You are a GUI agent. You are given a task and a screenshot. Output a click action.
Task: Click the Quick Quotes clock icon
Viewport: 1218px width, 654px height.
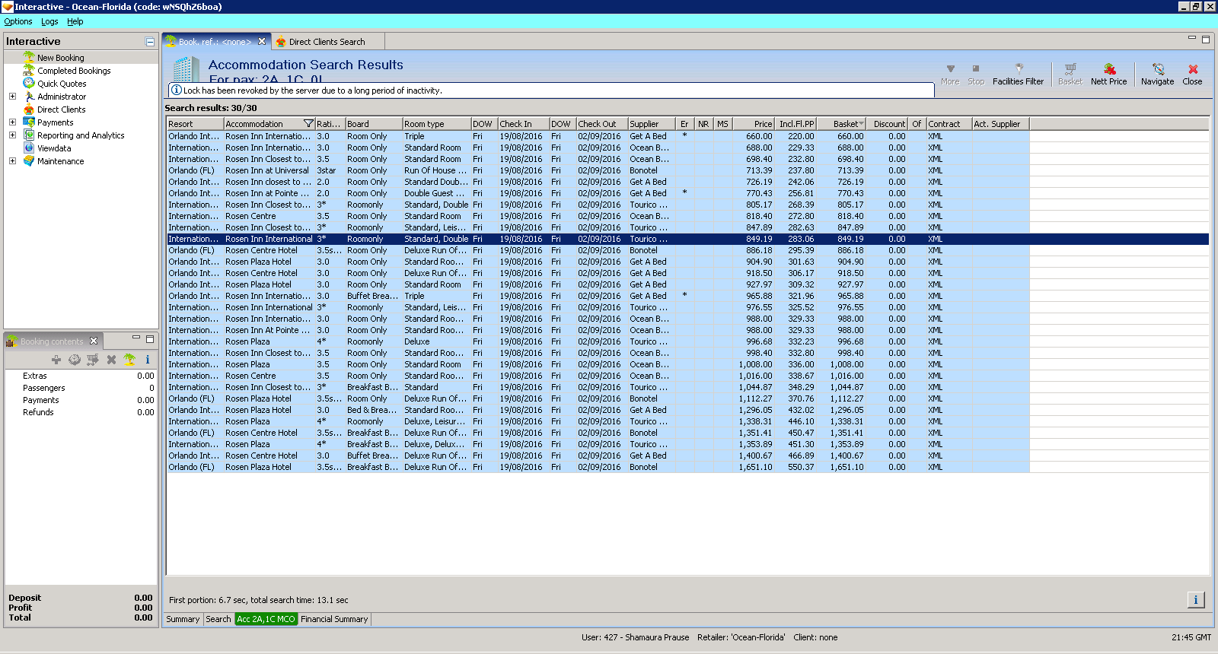[29, 84]
